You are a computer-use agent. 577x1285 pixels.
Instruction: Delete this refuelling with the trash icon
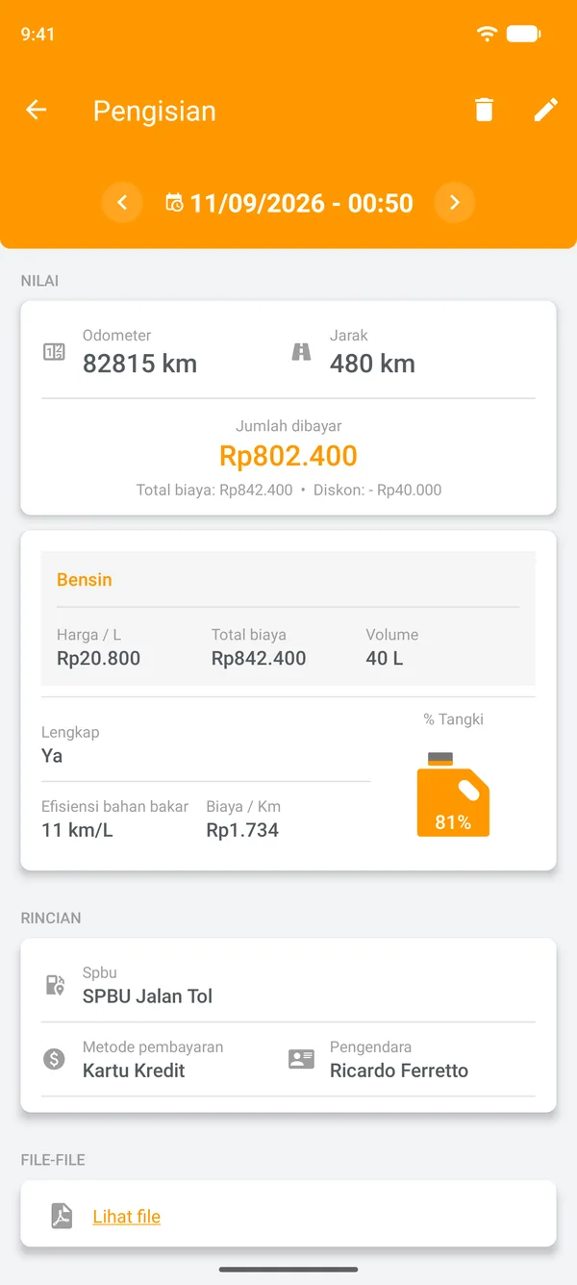pyautogui.click(x=485, y=110)
